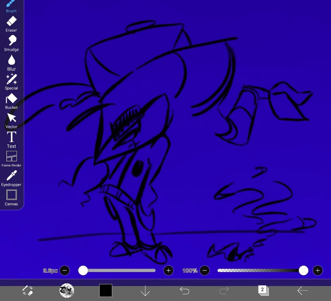
Task: Pick the Eyedropper tool
Action: [x=11, y=179]
